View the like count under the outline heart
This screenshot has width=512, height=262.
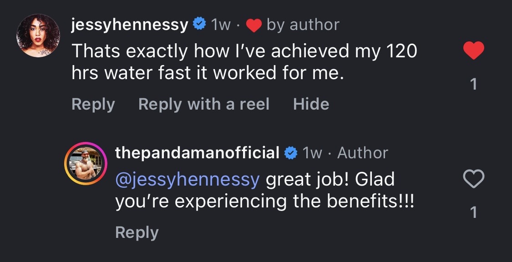click(x=473, y=212)
